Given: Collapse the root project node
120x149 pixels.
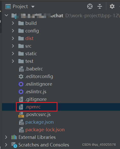Looking at the screenshot, I should pos(6,15).
